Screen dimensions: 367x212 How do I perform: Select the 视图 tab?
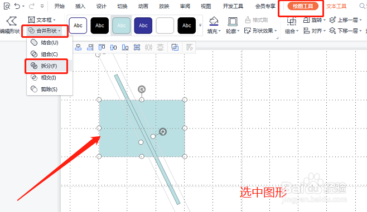(206, 6)
